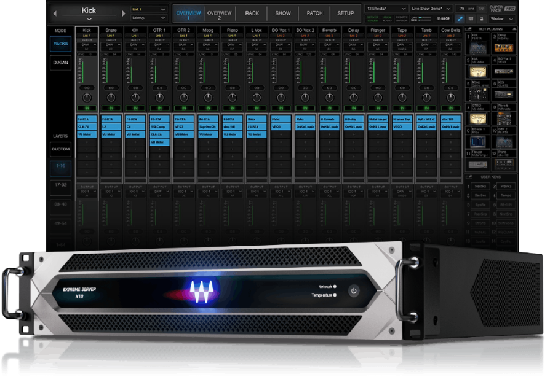
Task: Select the Custom layer button
Action: click(x=61, y=149)
